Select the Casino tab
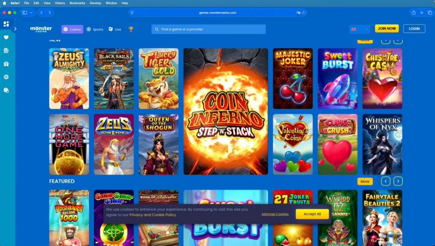435x246 pixels. click(72, 29)
